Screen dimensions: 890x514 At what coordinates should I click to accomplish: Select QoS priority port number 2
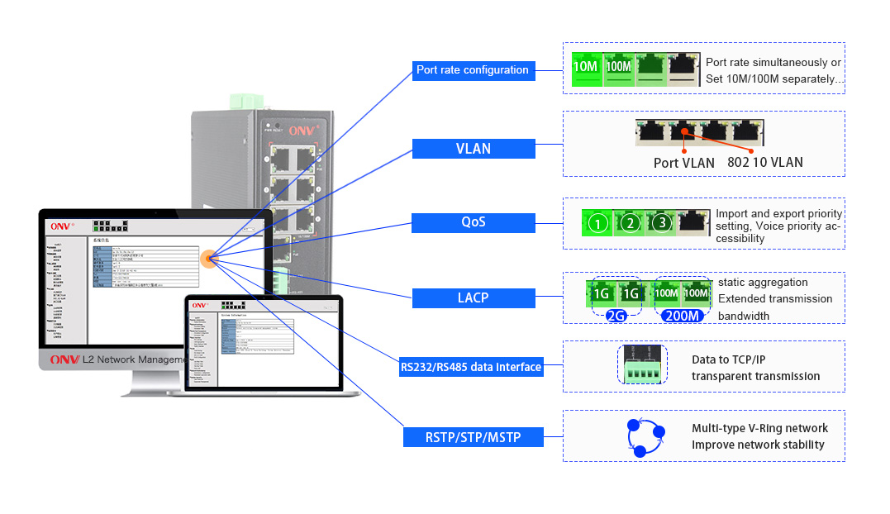630,222
